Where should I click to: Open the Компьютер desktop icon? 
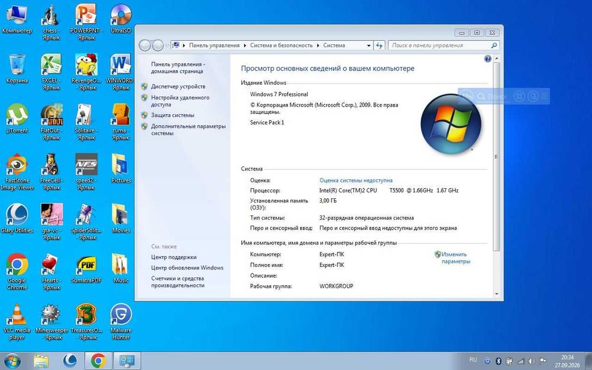[x=17, y=15]
